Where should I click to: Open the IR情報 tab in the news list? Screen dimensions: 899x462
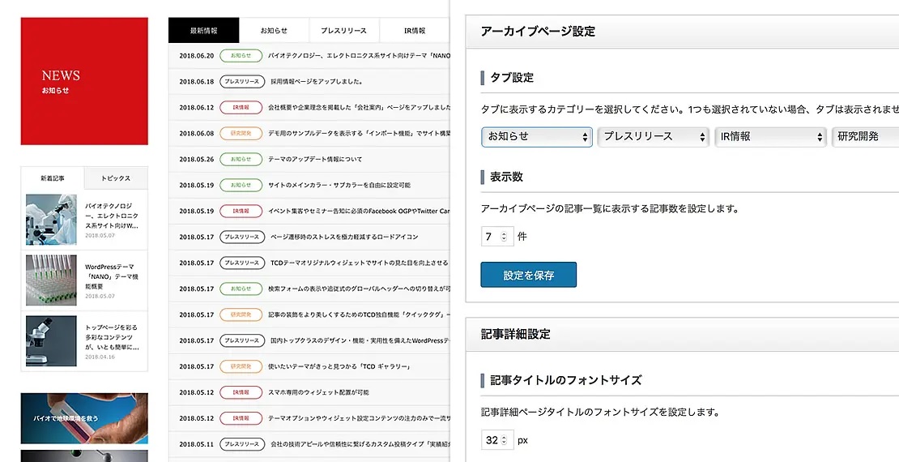pos(415,31)
